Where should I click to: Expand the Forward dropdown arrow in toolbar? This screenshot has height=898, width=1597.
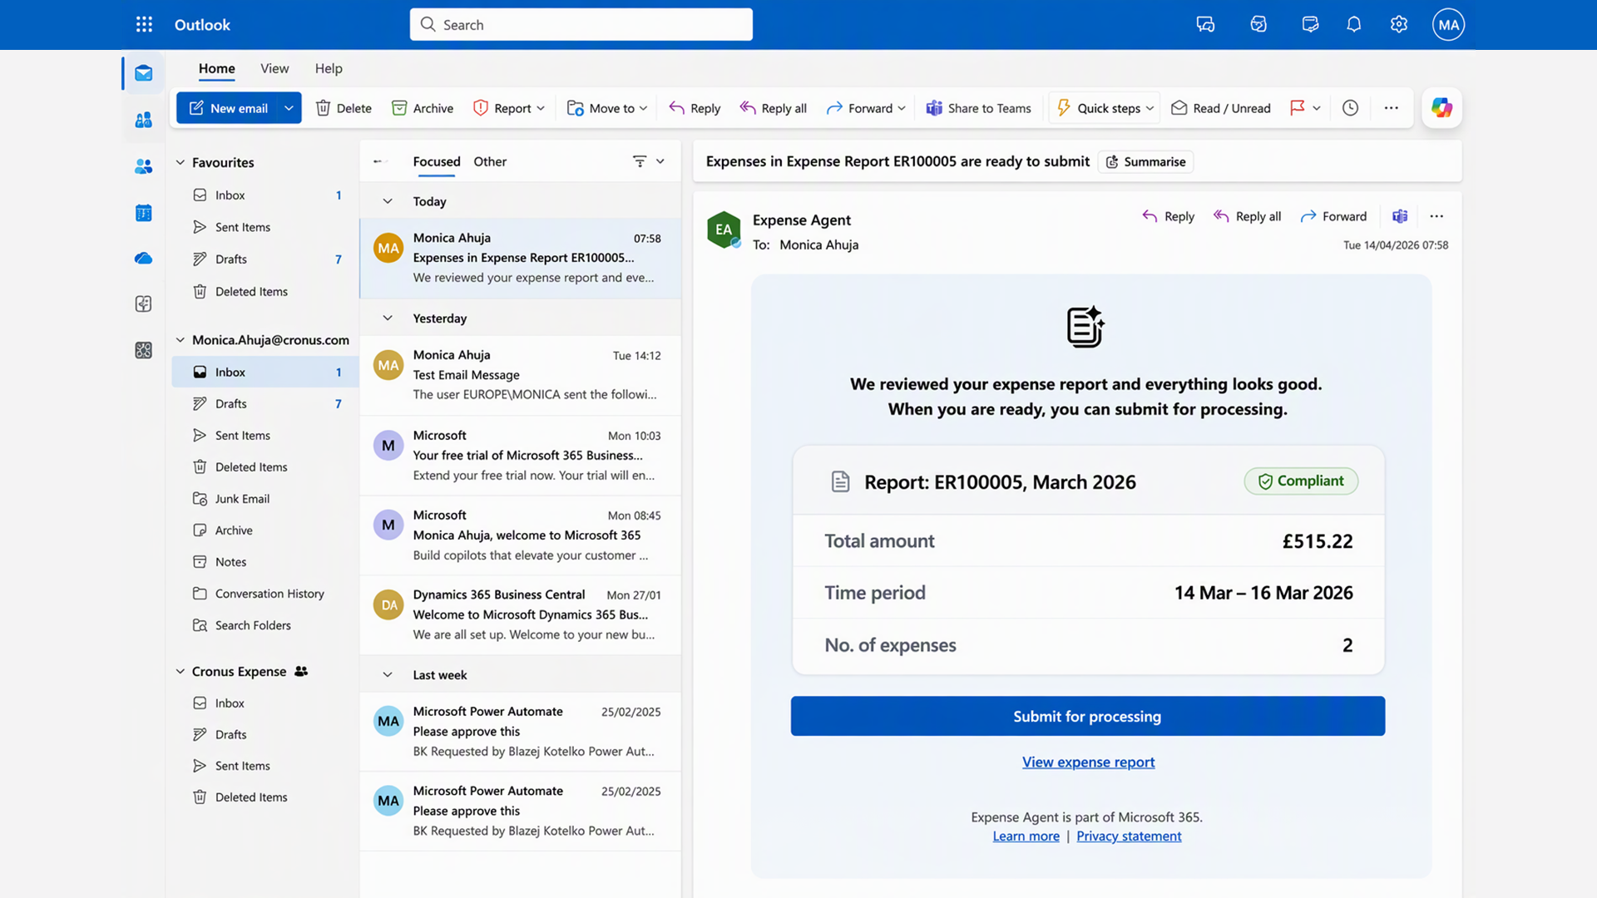(x=902, y=108)
